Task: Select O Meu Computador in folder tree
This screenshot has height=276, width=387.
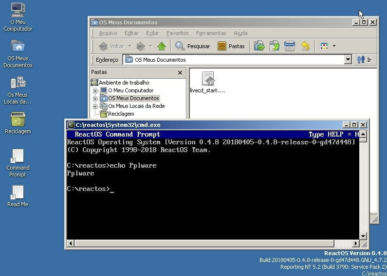Action: click(x=131, y=90)
